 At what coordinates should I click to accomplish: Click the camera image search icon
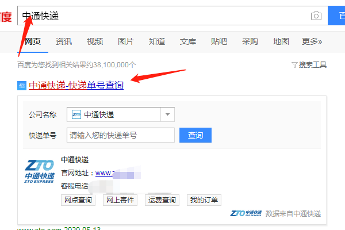[x=316, y=16]
